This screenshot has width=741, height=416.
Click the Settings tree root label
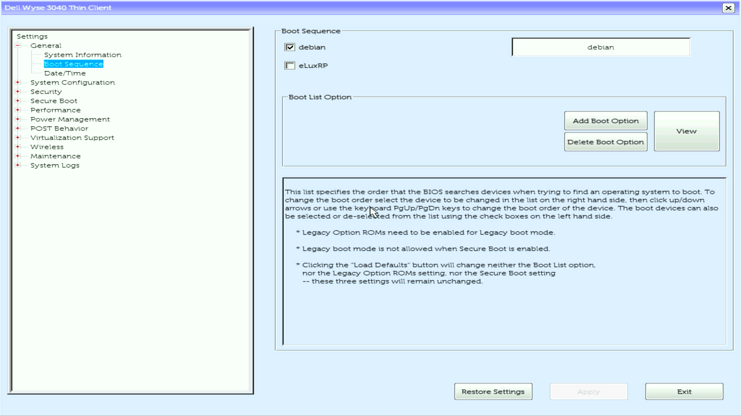click(32, 37)
